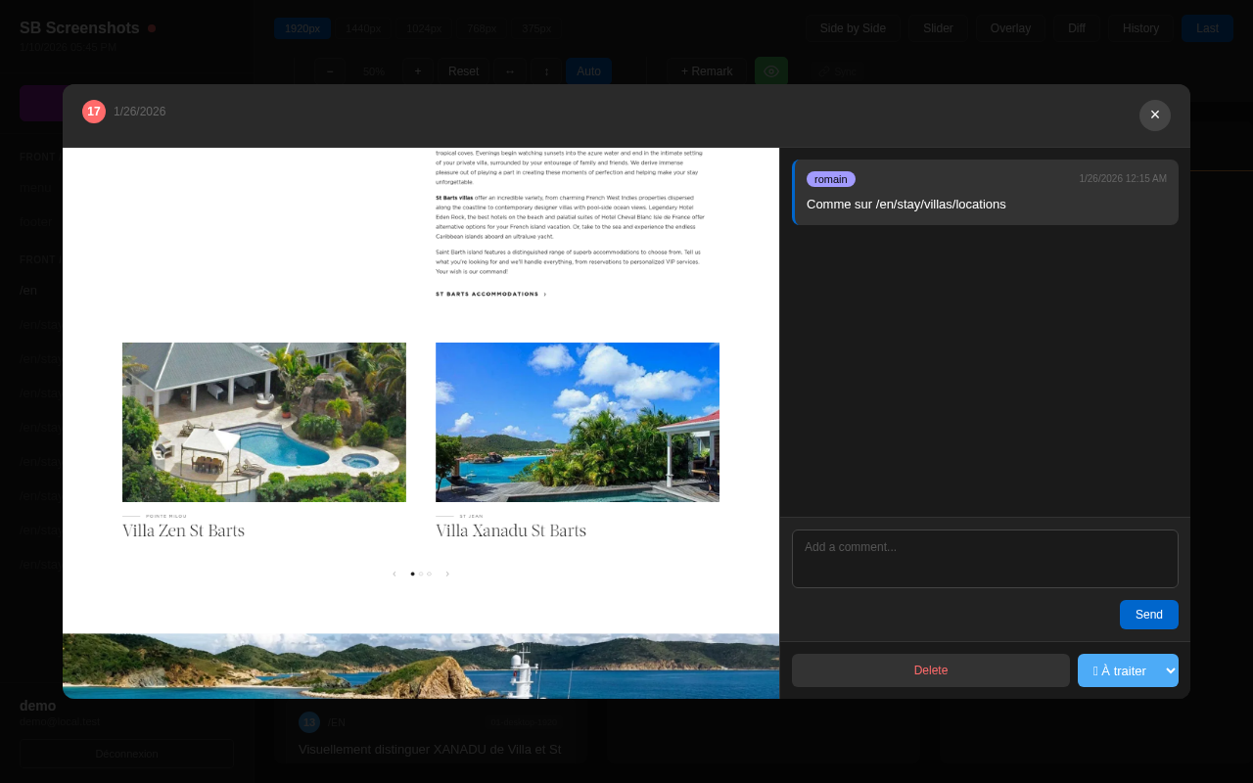Image resolution: width=1253 pixels, height=783 pixels.
Task: Select the first carousel pagination dot
Action: [413, 574]
